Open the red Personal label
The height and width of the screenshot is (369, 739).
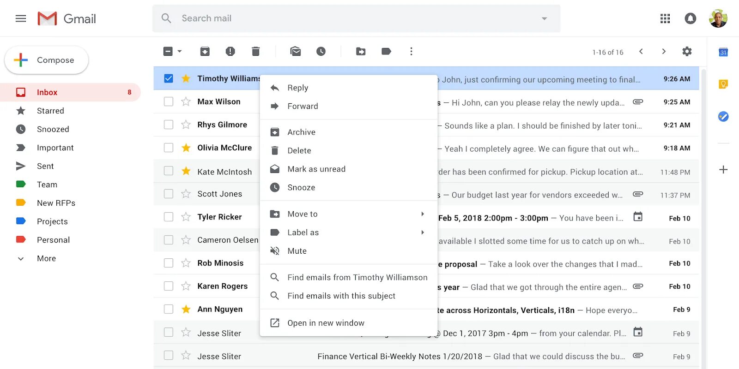tap(70, 240)
